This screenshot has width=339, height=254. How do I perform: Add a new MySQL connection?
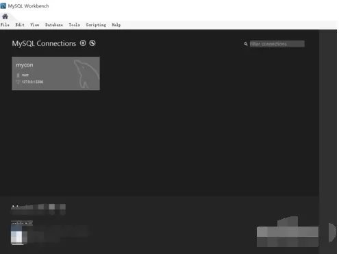pos(83,43)
